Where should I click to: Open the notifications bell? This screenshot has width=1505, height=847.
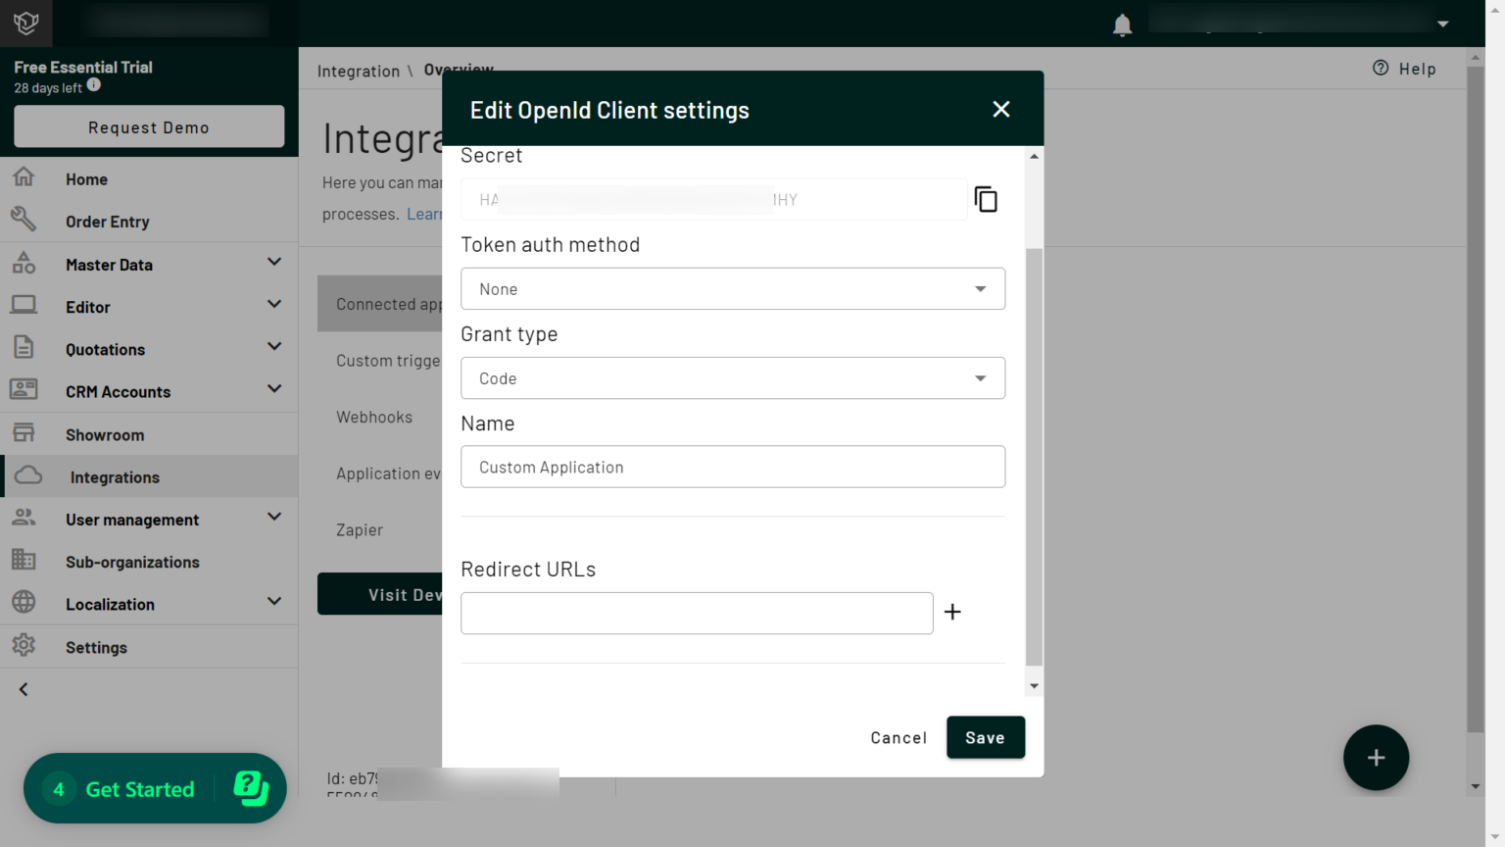(x=1123, y=25)
